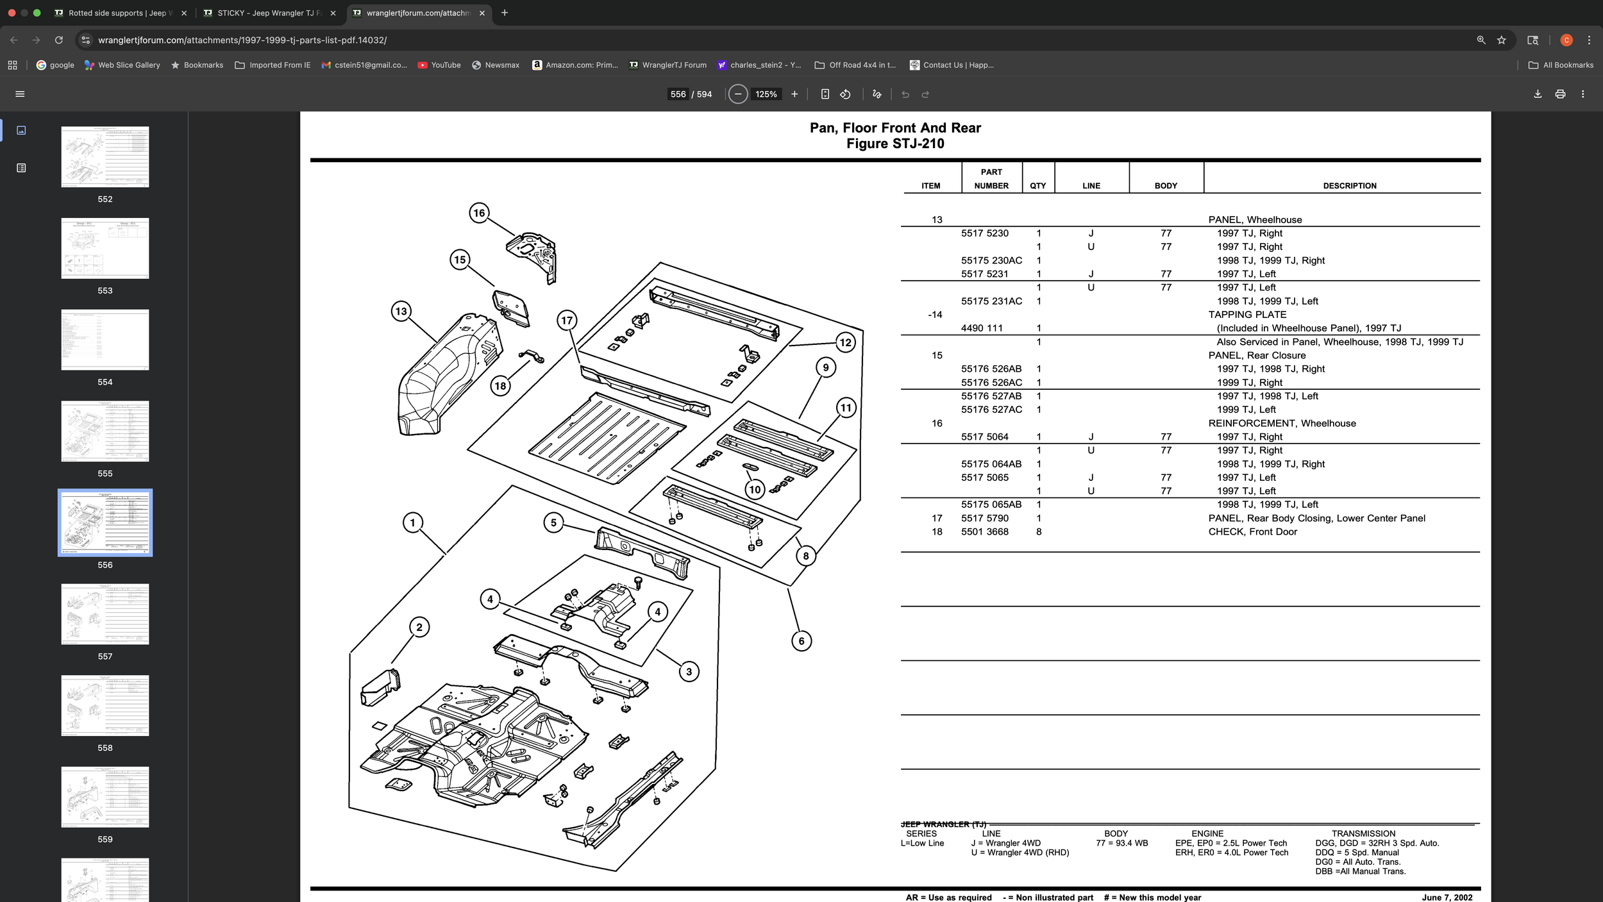1603x902 pixels.
Task: Click zoom out minus button
Action: 738,94
